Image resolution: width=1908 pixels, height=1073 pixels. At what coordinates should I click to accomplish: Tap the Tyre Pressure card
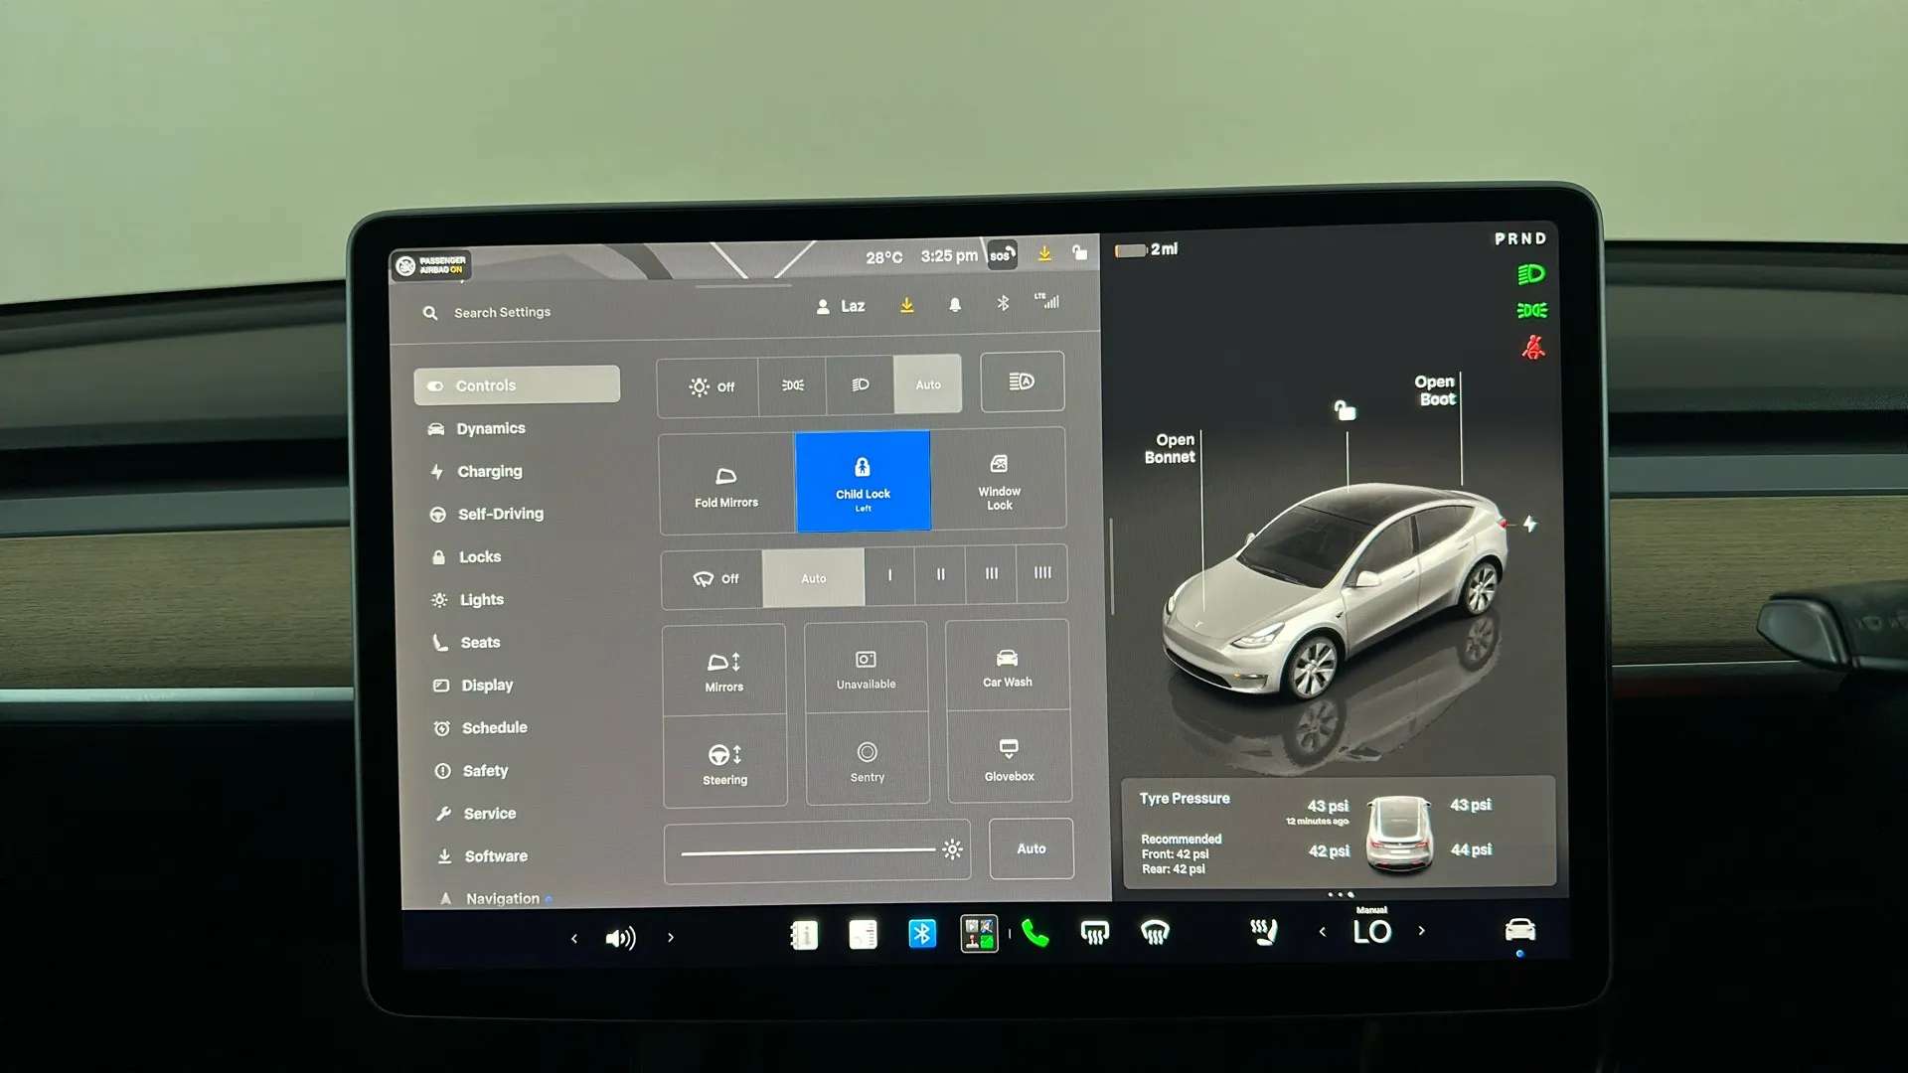pyautogui.click(x=1339, y=832)
